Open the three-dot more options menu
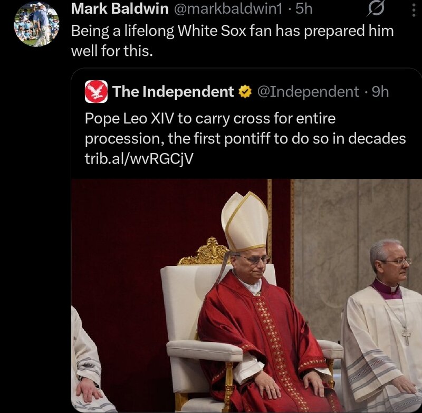Image resolution: width=422 pixels, height=413 pixels. (x=413, y=9)
